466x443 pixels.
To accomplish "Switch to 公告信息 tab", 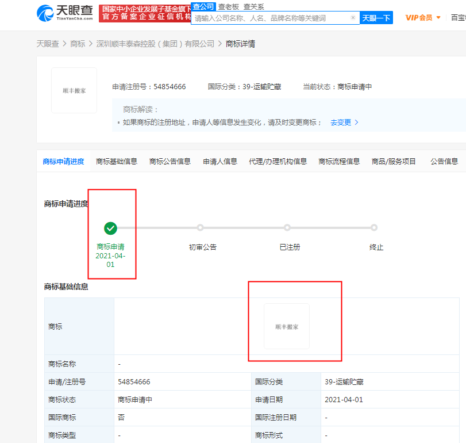I will tap(444, 161).
